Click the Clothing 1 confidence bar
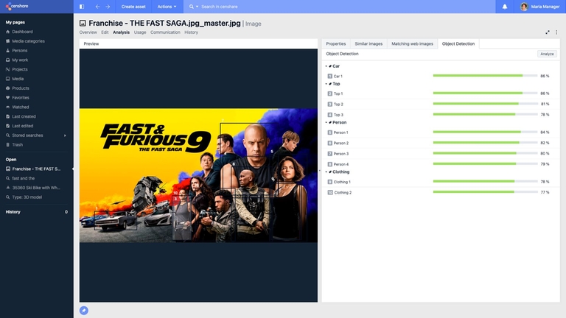Viewport: 566px width, 318px height. click(485, 181)
